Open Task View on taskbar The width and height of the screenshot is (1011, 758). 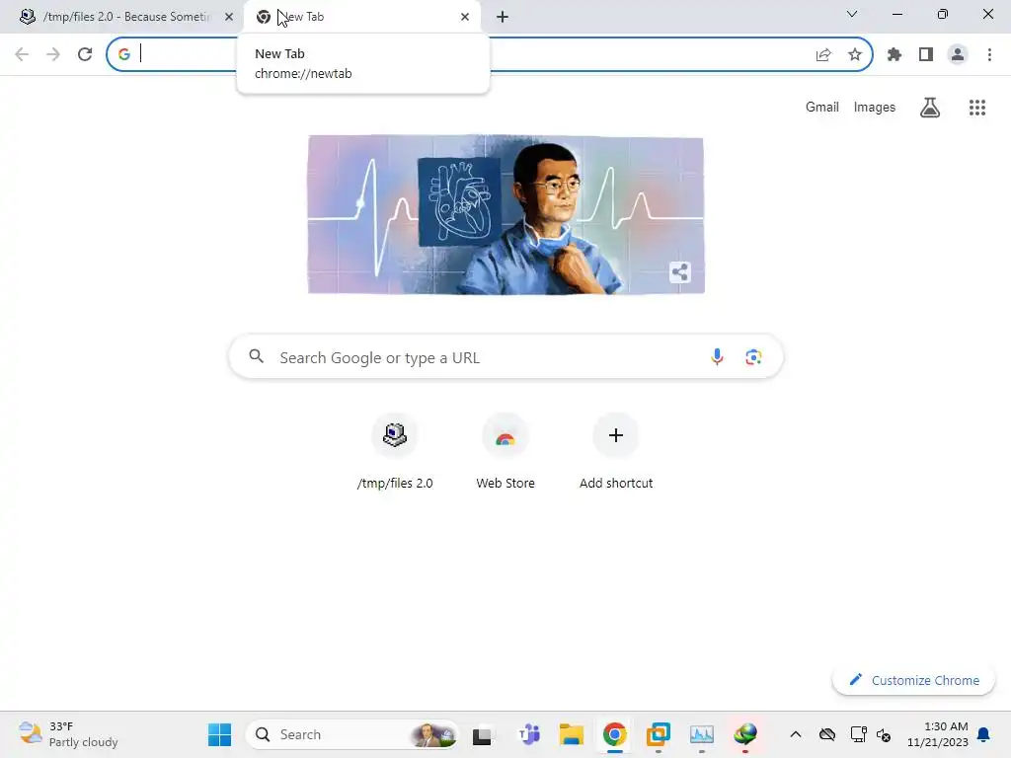tap(482, 735)
